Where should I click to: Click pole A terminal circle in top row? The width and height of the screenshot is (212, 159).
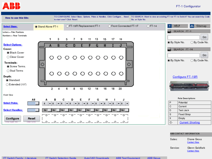point(52,58)
